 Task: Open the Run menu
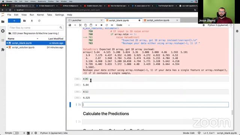tap(32, 15)
